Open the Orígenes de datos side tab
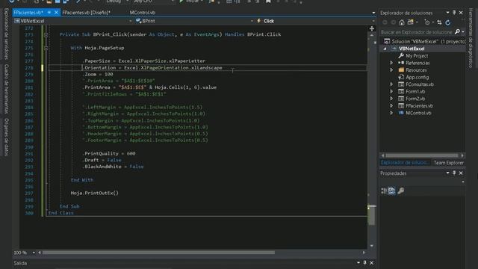478x269 pixels. click(x=7, y=137)
